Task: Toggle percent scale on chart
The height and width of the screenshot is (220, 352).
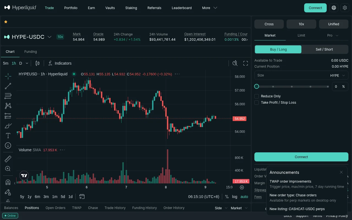Action: click(x=227, y=197)
